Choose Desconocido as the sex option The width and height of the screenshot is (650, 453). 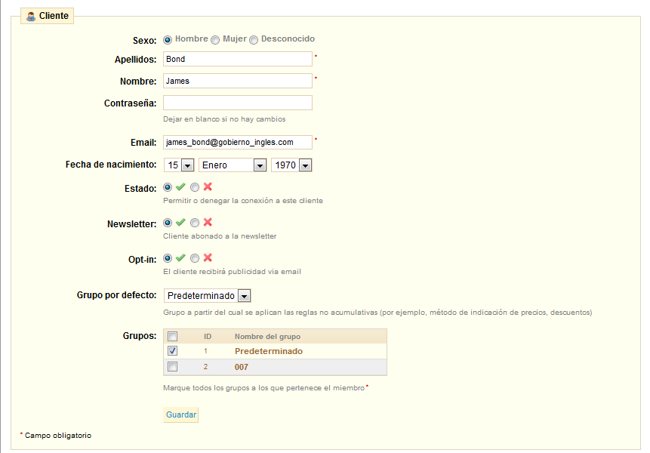point(254,40)
